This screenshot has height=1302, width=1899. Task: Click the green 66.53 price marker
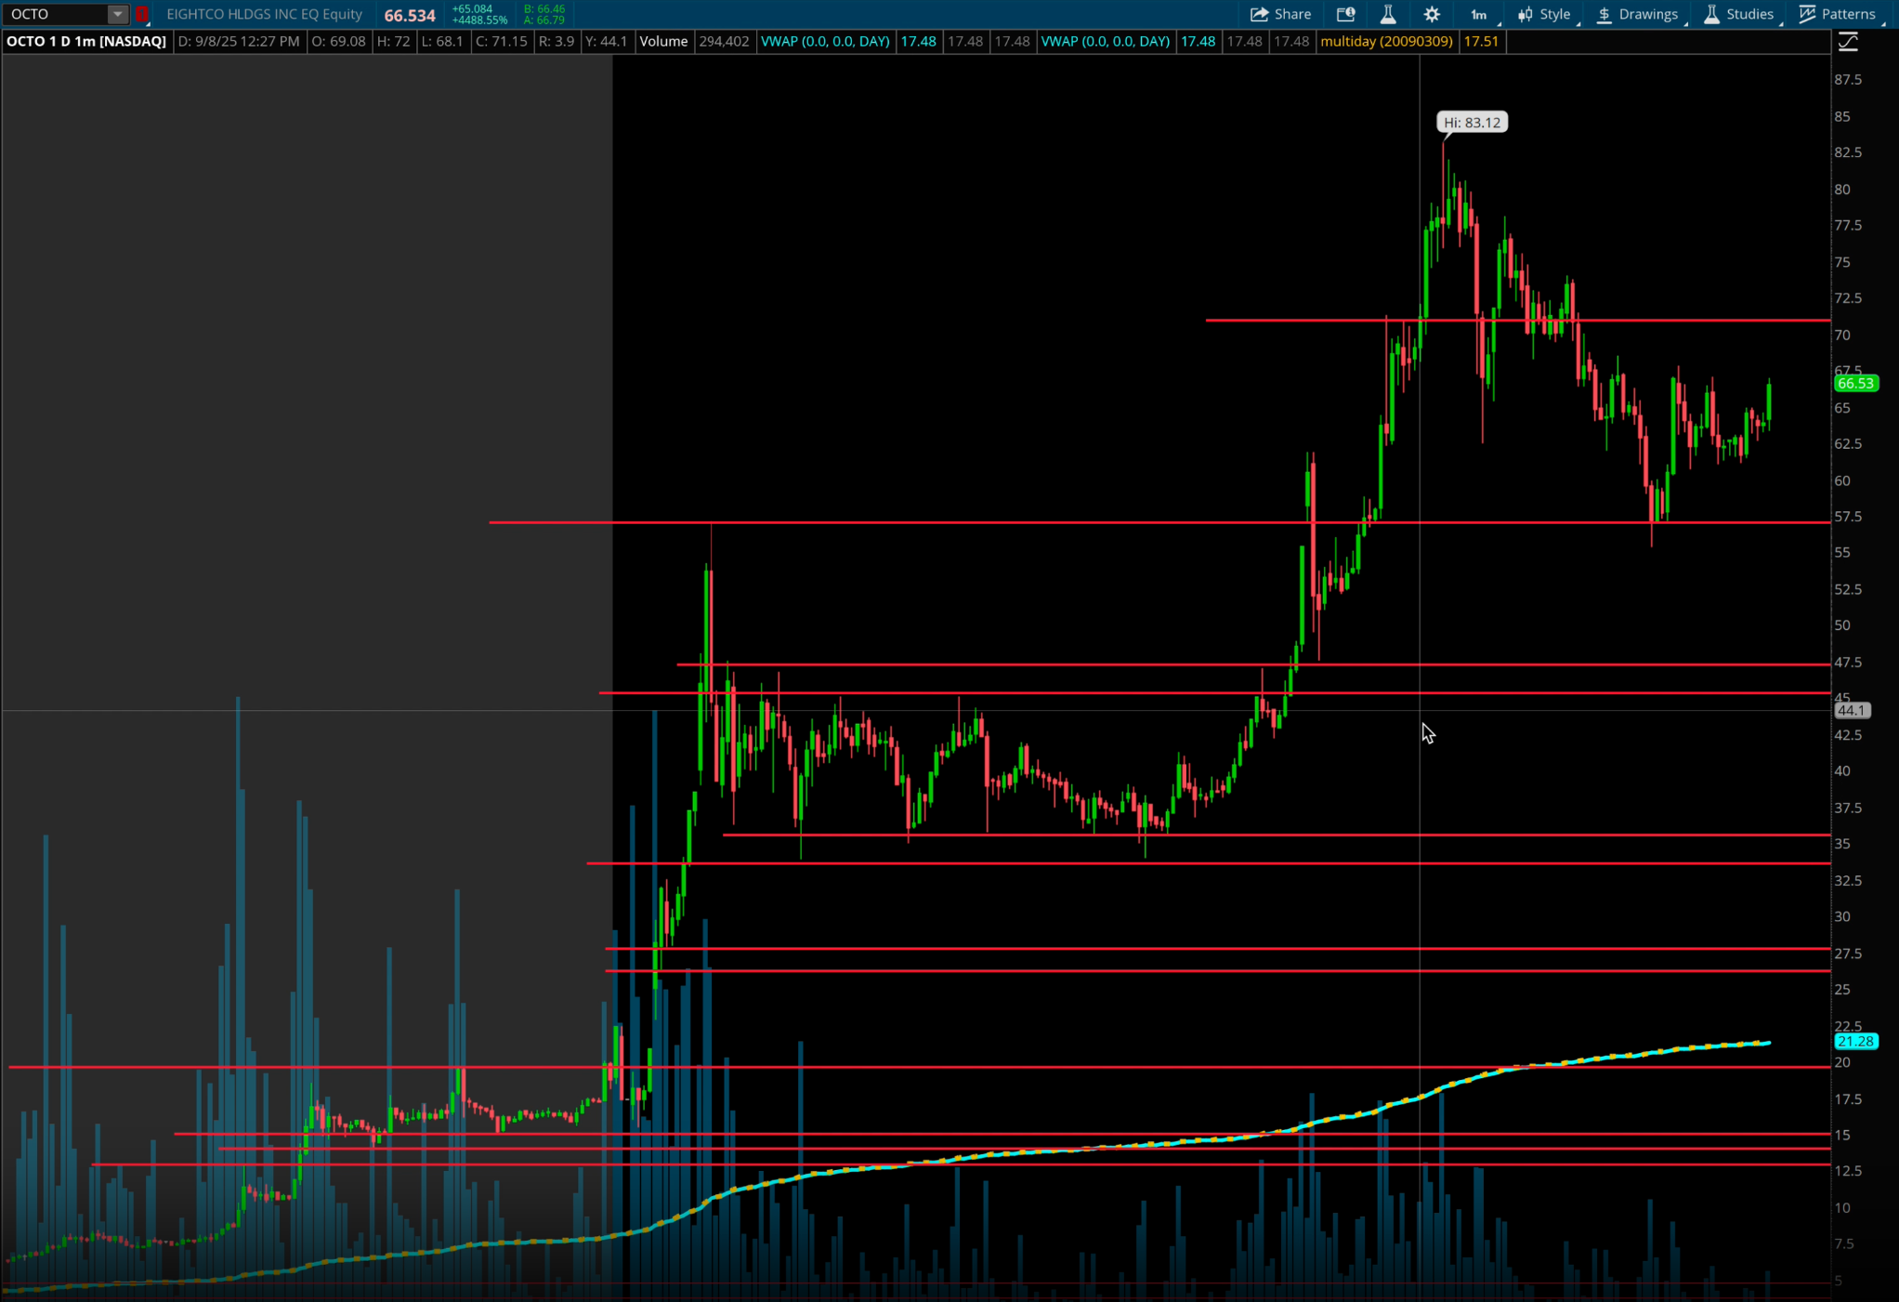pos(1855,383)
